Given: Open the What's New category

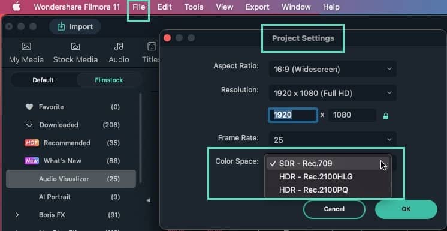Looking at the screenshot, I should [71, 161].
